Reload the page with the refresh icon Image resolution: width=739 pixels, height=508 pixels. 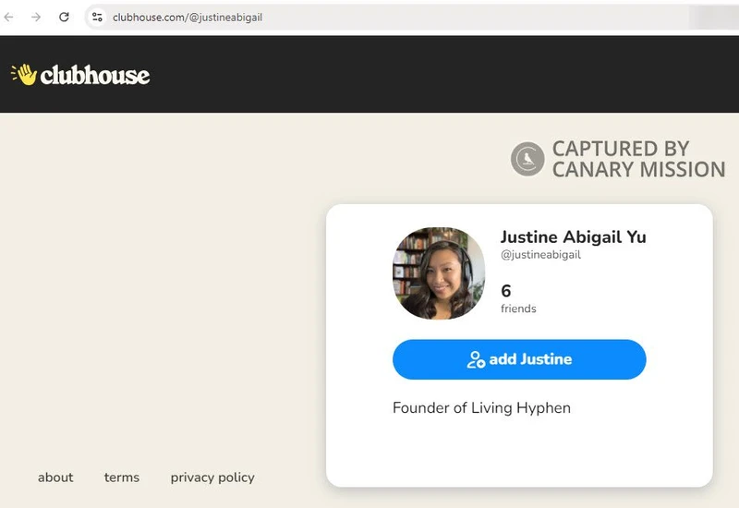[64, 18]
